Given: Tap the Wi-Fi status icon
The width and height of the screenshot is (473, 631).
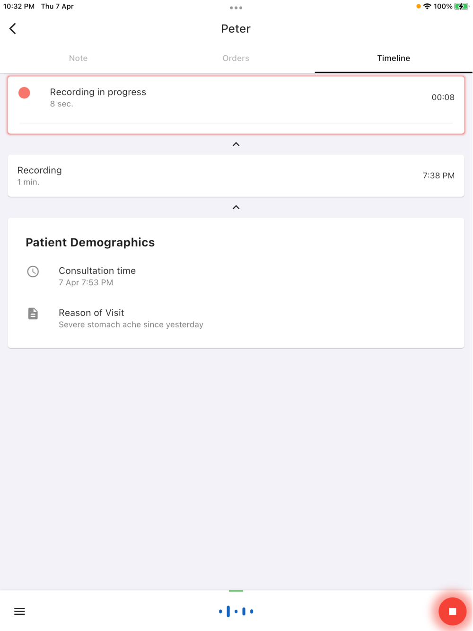Looking at the screenshot, I should (x=427, y=7).
